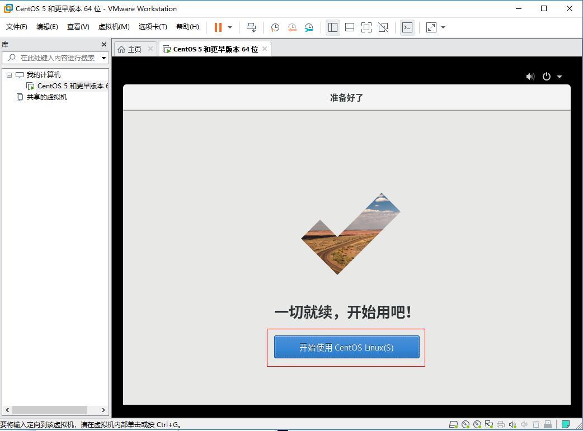Viewport: 583px width, 431px height.
Task: Click the 开始使用 CentOS Linux(S) button
Action: [x=346, y=347]
